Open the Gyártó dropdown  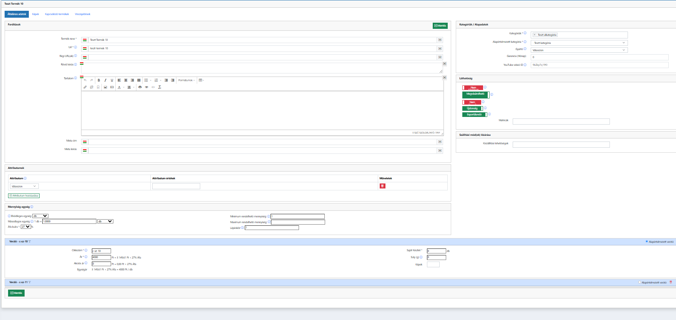point(579,50)
